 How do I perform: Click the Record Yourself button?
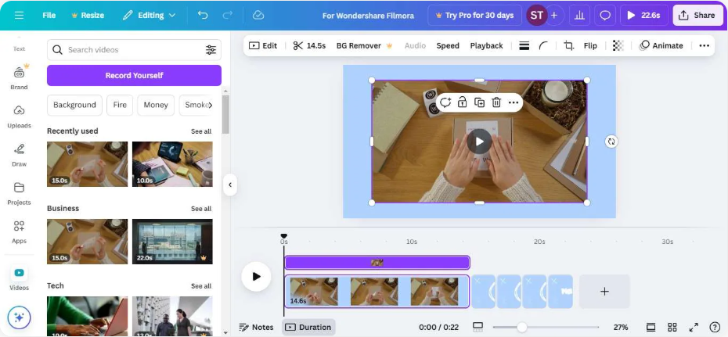click(x=134, y=75)
